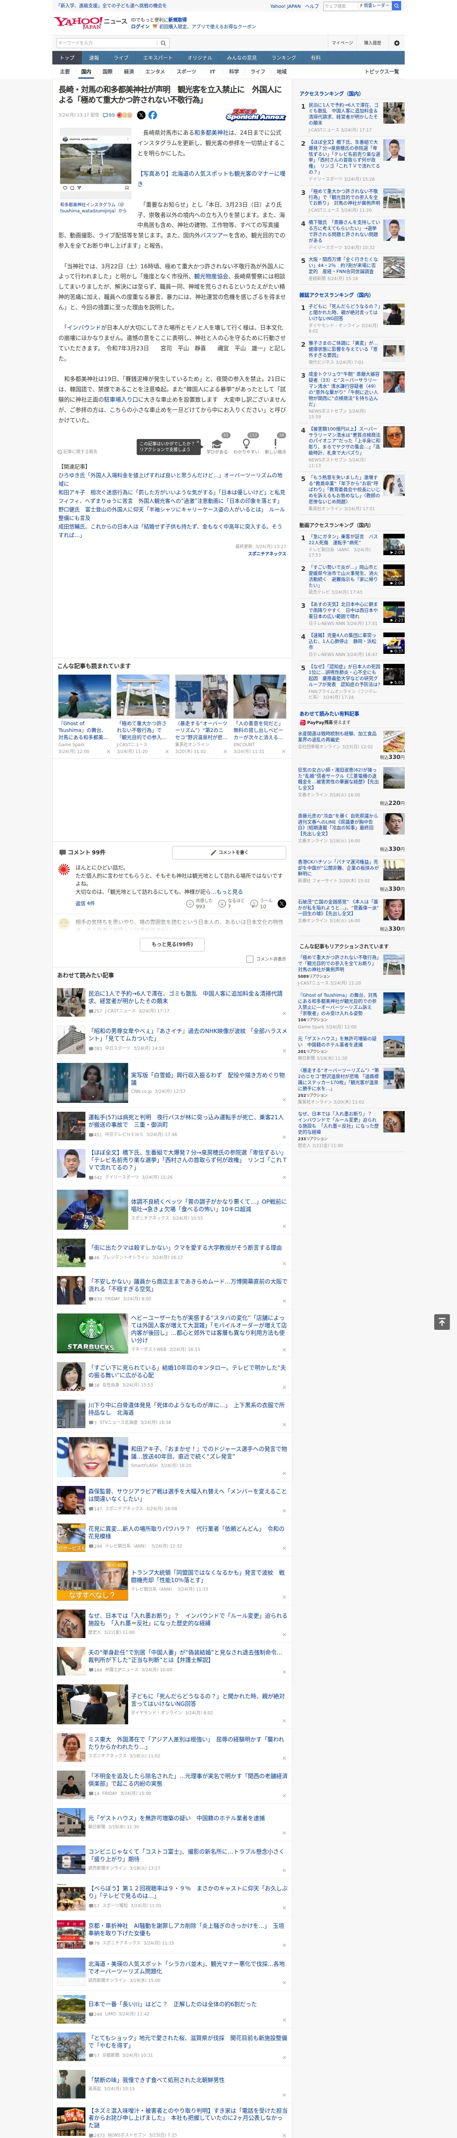
Task: Open the スポニチアネックス source link below article
Action: 266,554
